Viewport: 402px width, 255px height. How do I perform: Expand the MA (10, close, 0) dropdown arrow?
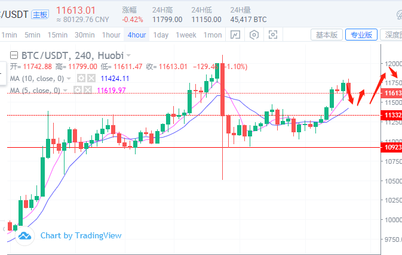pos(69,78)
